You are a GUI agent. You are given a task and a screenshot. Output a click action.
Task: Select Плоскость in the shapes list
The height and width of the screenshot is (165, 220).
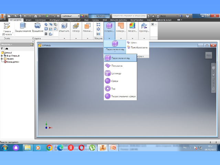click(117, 66)
